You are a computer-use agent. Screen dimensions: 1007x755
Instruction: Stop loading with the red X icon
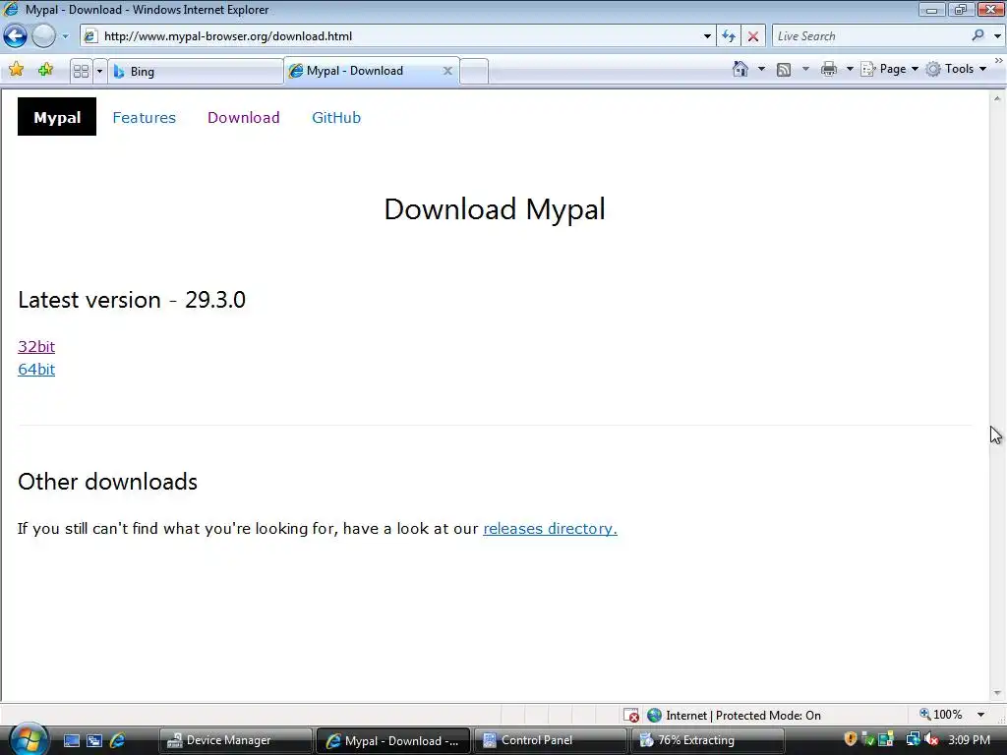(x=753, y=36)
